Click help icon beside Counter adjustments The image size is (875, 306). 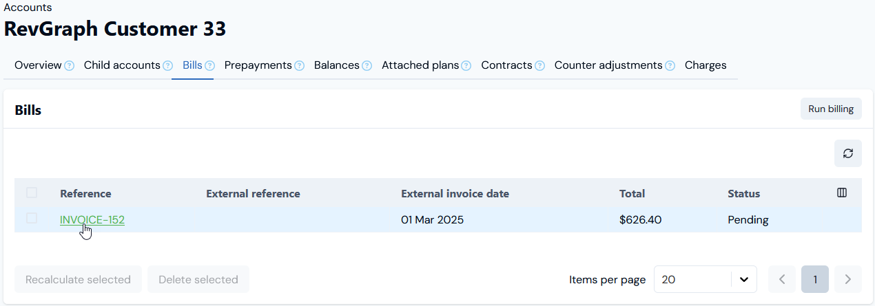click(x=670, y=66)
